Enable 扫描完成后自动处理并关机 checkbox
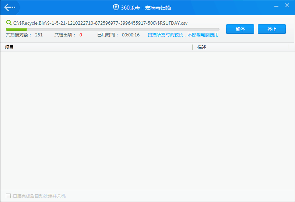 click(8, 196)
